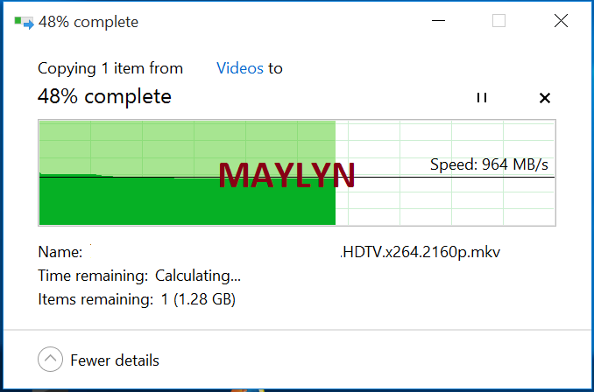Viewport: 594px width, 392px height.
Task: Open the Videos source folder link
Action: pyautogui.click(x=240, y=68)
